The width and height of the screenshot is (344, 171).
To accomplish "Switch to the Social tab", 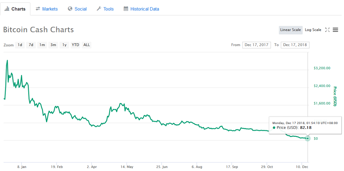I will click(77, 9).
